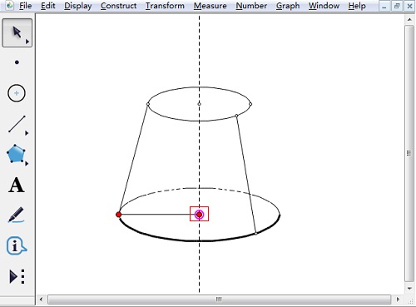Viewport: 416px width, 307px height.
Task: Select the Text tool
Action: click(17, 185)
